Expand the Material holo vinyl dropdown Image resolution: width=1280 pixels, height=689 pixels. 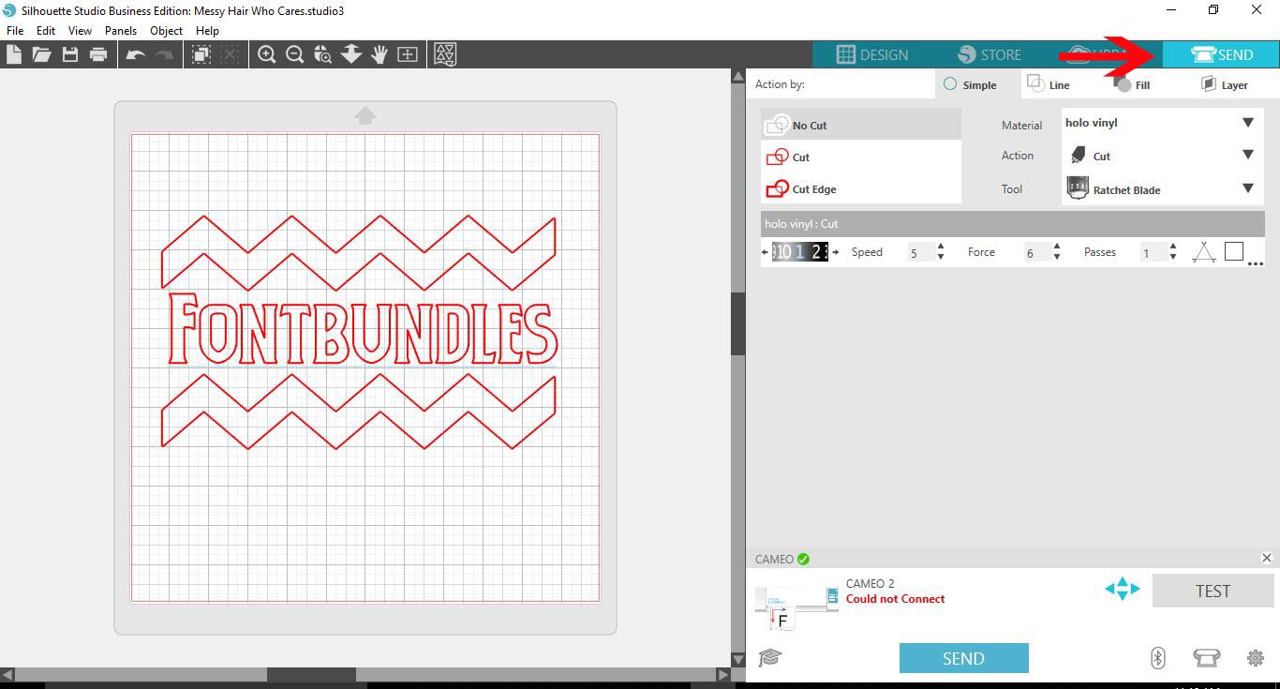click(x=1248, y=123)
